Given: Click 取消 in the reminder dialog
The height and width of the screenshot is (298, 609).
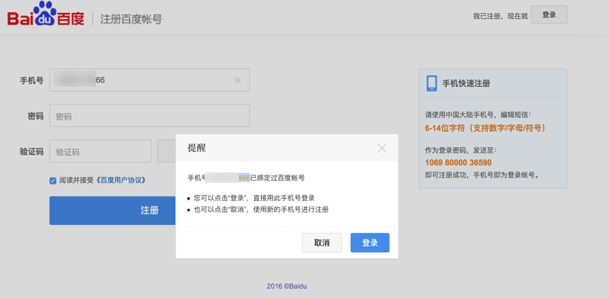Looking at the screenshot, I should pos(321,243).
